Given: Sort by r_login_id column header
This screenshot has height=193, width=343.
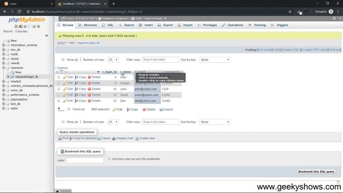Looking at the screenshot, I should pyautogui.click(x=109, y=72).
